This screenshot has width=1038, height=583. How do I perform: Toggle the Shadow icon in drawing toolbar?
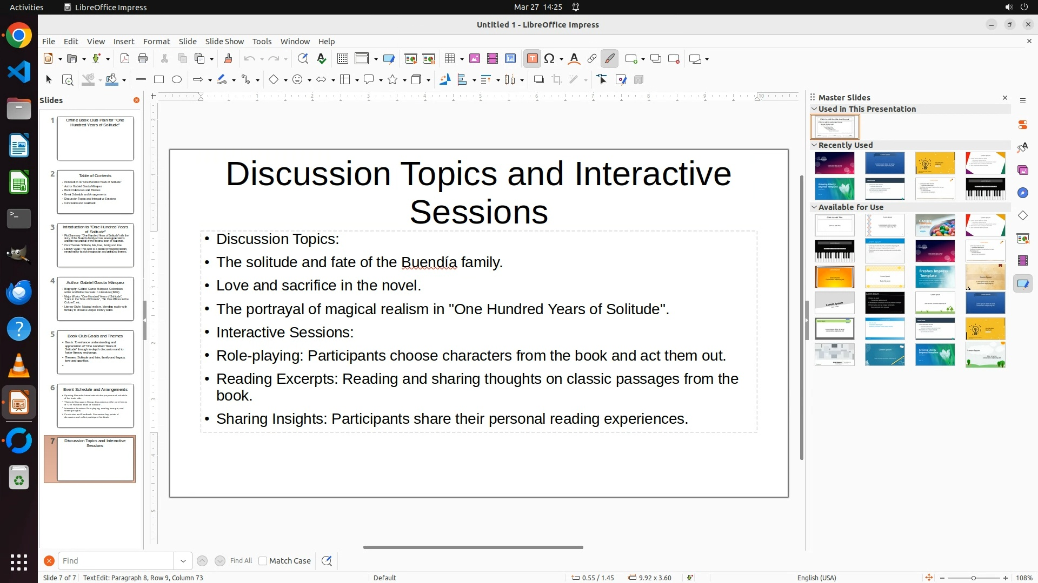pos(538,80)
